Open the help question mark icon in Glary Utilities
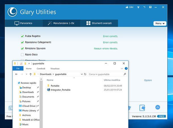This screenshot has height=128, width=173. pyautogui.click(x=150, y=7)
